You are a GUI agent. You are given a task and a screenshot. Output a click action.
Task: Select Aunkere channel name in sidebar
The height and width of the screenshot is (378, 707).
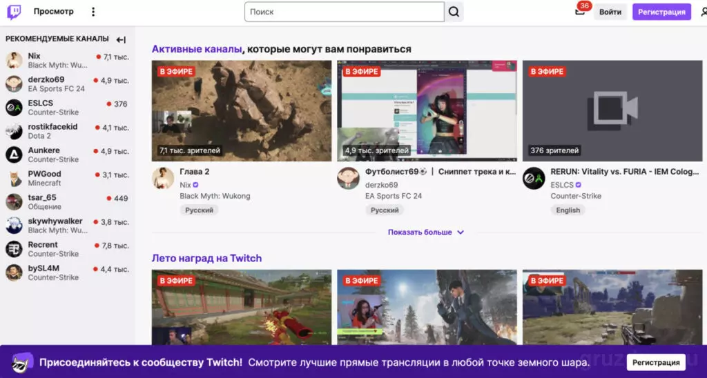tap(43, 150)
